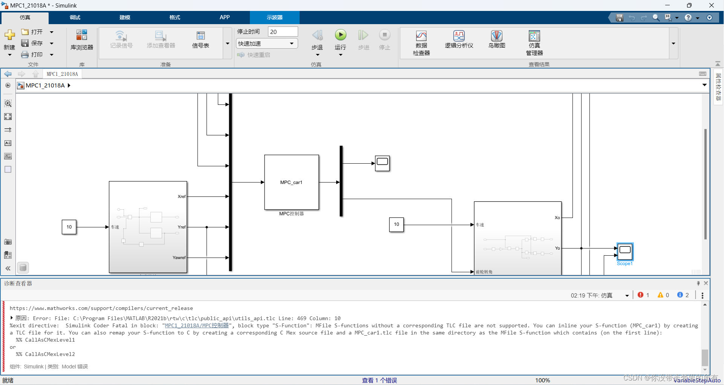Collapse the palette with the double chevron
Image resolution: width=724 pixels, height=385 pixels.
8,268
